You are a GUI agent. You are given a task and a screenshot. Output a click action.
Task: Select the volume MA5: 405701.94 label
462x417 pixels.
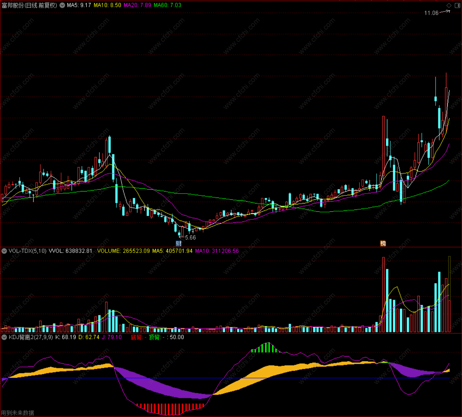click(172, 251)
